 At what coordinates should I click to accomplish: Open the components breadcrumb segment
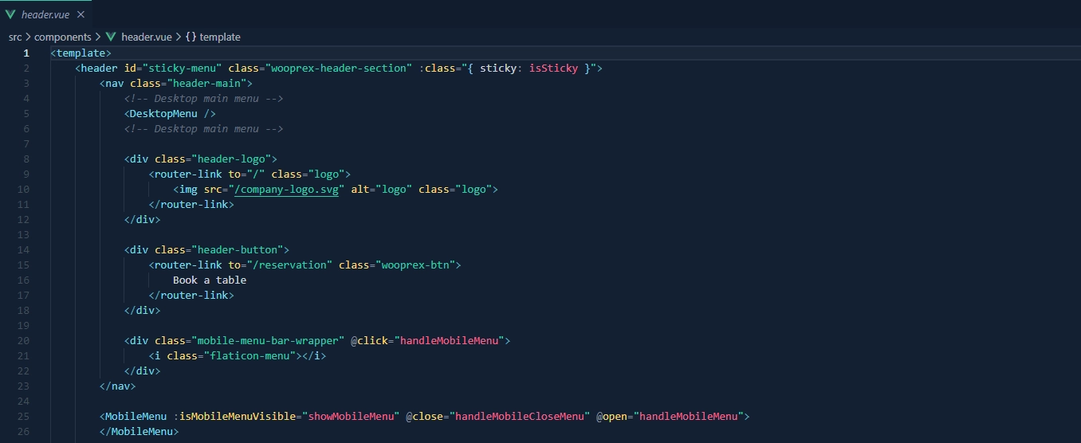[x=62, y=37]
